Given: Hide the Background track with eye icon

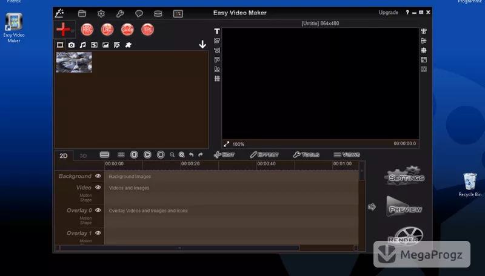Looking at the screenshot, I should pos(98,176).
